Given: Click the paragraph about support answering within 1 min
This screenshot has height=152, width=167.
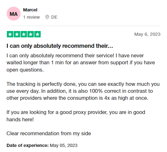Looking at the screenshot, I should [80, 63].
